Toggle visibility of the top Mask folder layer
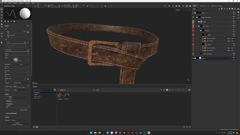This screenshot has height=135, width=240. (193, 13)
